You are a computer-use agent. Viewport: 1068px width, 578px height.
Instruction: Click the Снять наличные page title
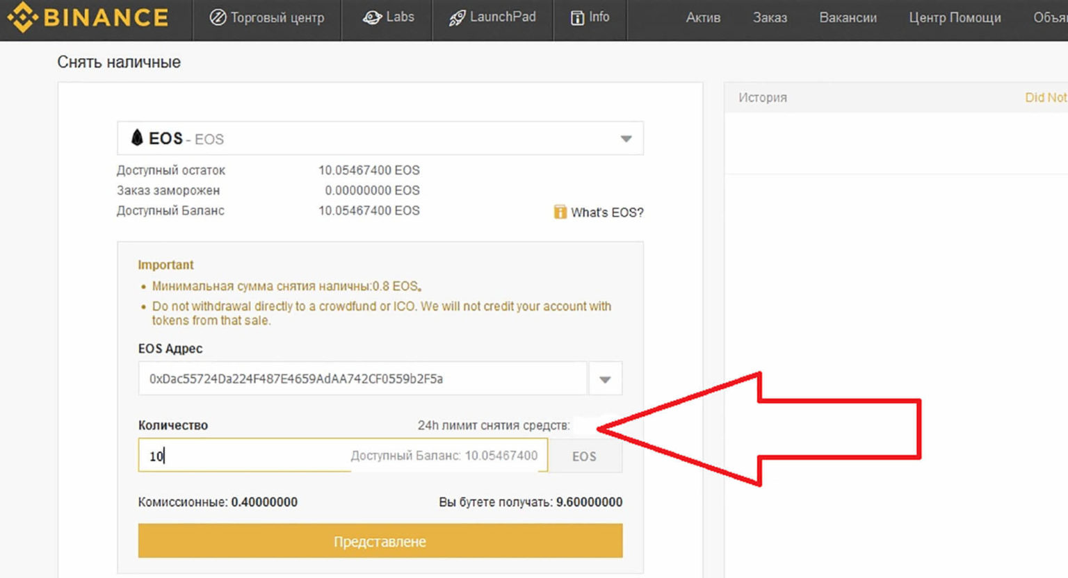[119, 62]
